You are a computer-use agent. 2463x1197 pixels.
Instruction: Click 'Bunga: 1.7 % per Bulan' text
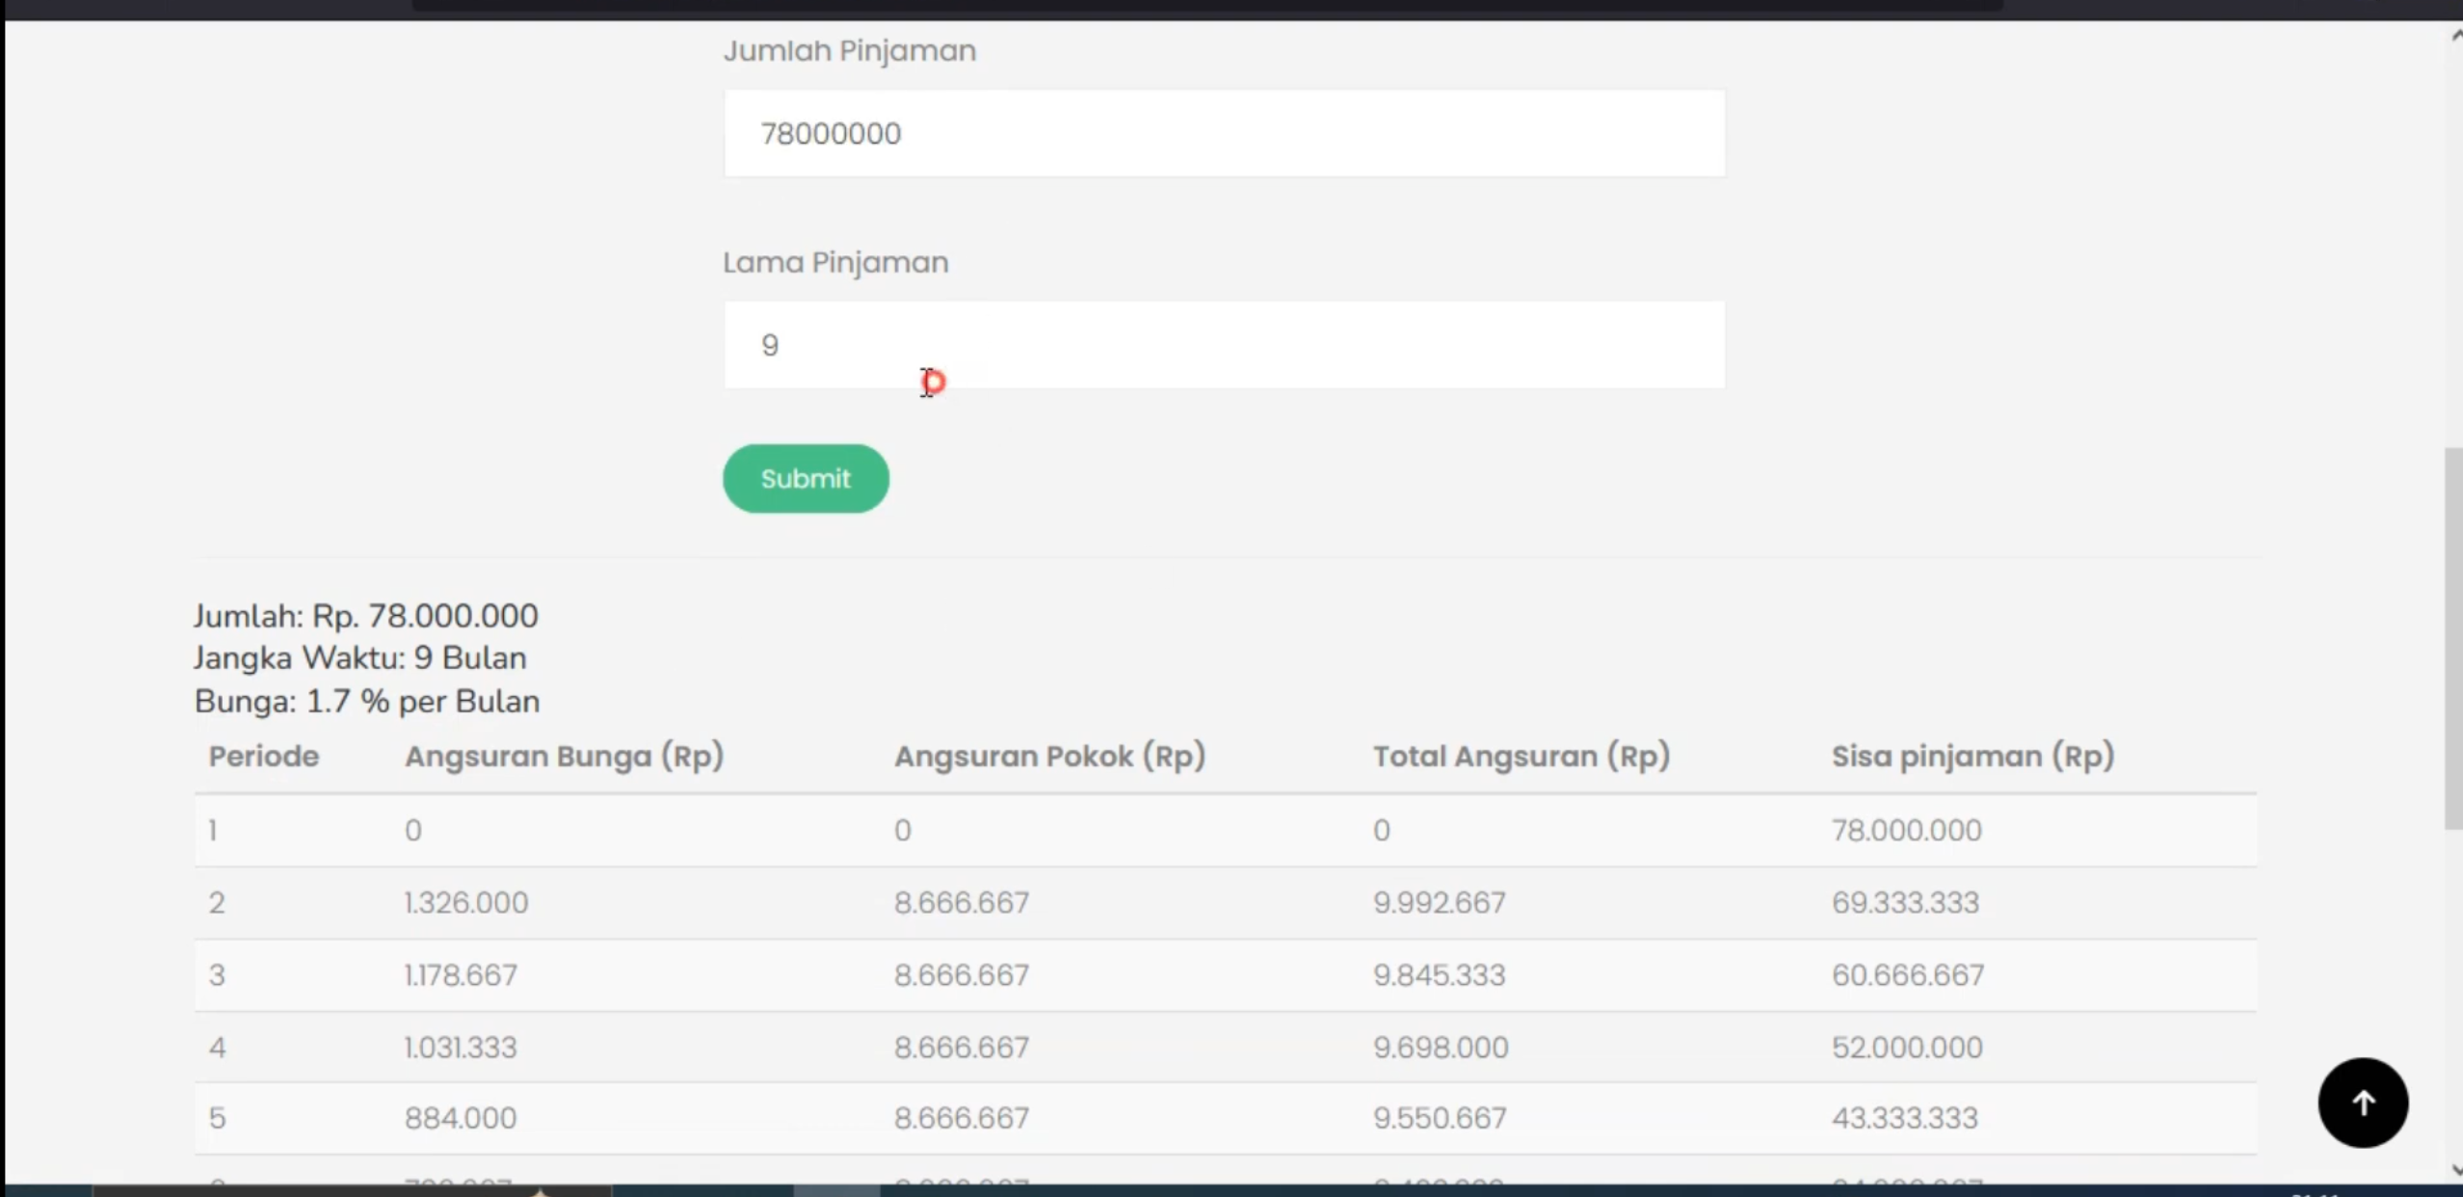(x=367, y=701)
